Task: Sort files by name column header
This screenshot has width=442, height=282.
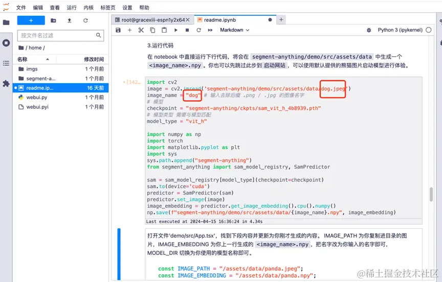Action: (x=34, y=59)
